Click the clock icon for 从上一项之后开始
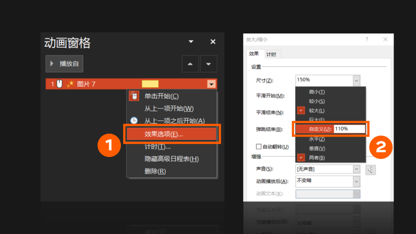This screenshot has height=234, width=416. click(134, 121)
